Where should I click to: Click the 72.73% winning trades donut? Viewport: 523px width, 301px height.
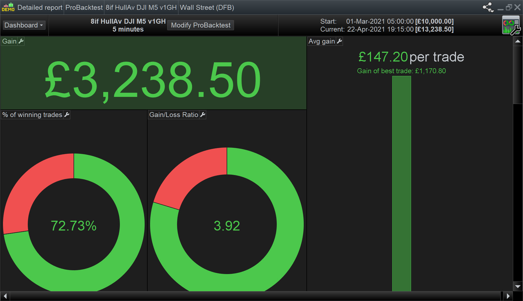coord(74,226)
